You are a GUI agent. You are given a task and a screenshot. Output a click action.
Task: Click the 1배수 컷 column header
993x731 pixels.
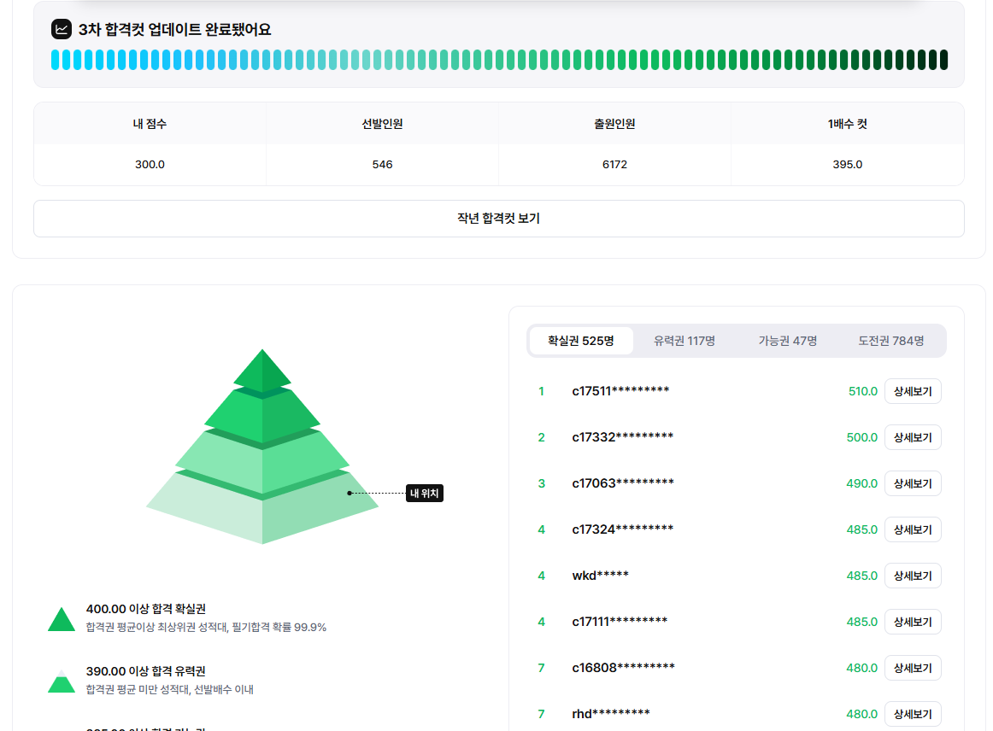pos(848,124)
